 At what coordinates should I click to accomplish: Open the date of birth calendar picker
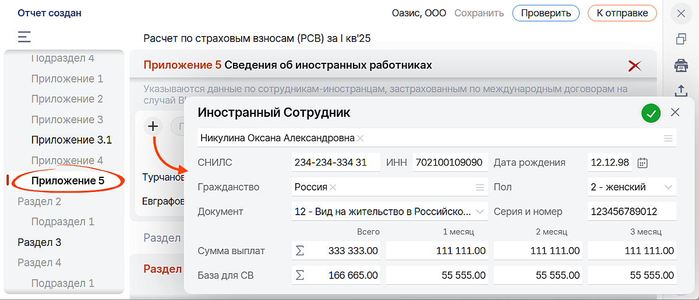click(642, 163)
